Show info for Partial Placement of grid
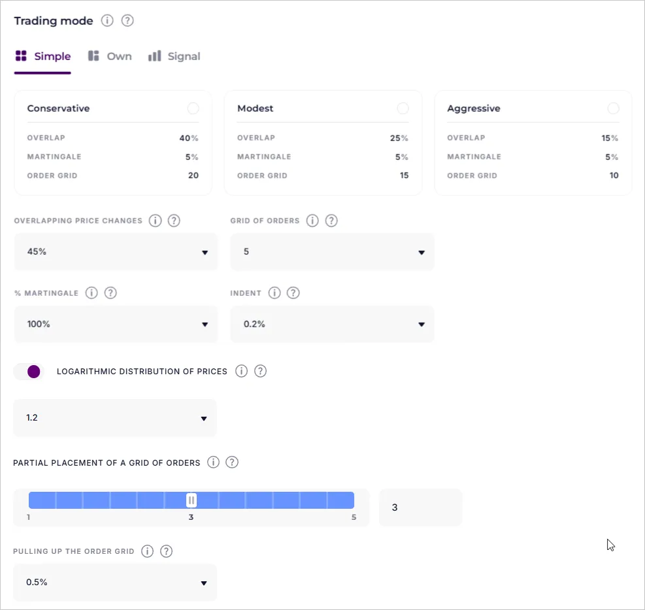The image size is (645, 610). (x=213, y=462)
